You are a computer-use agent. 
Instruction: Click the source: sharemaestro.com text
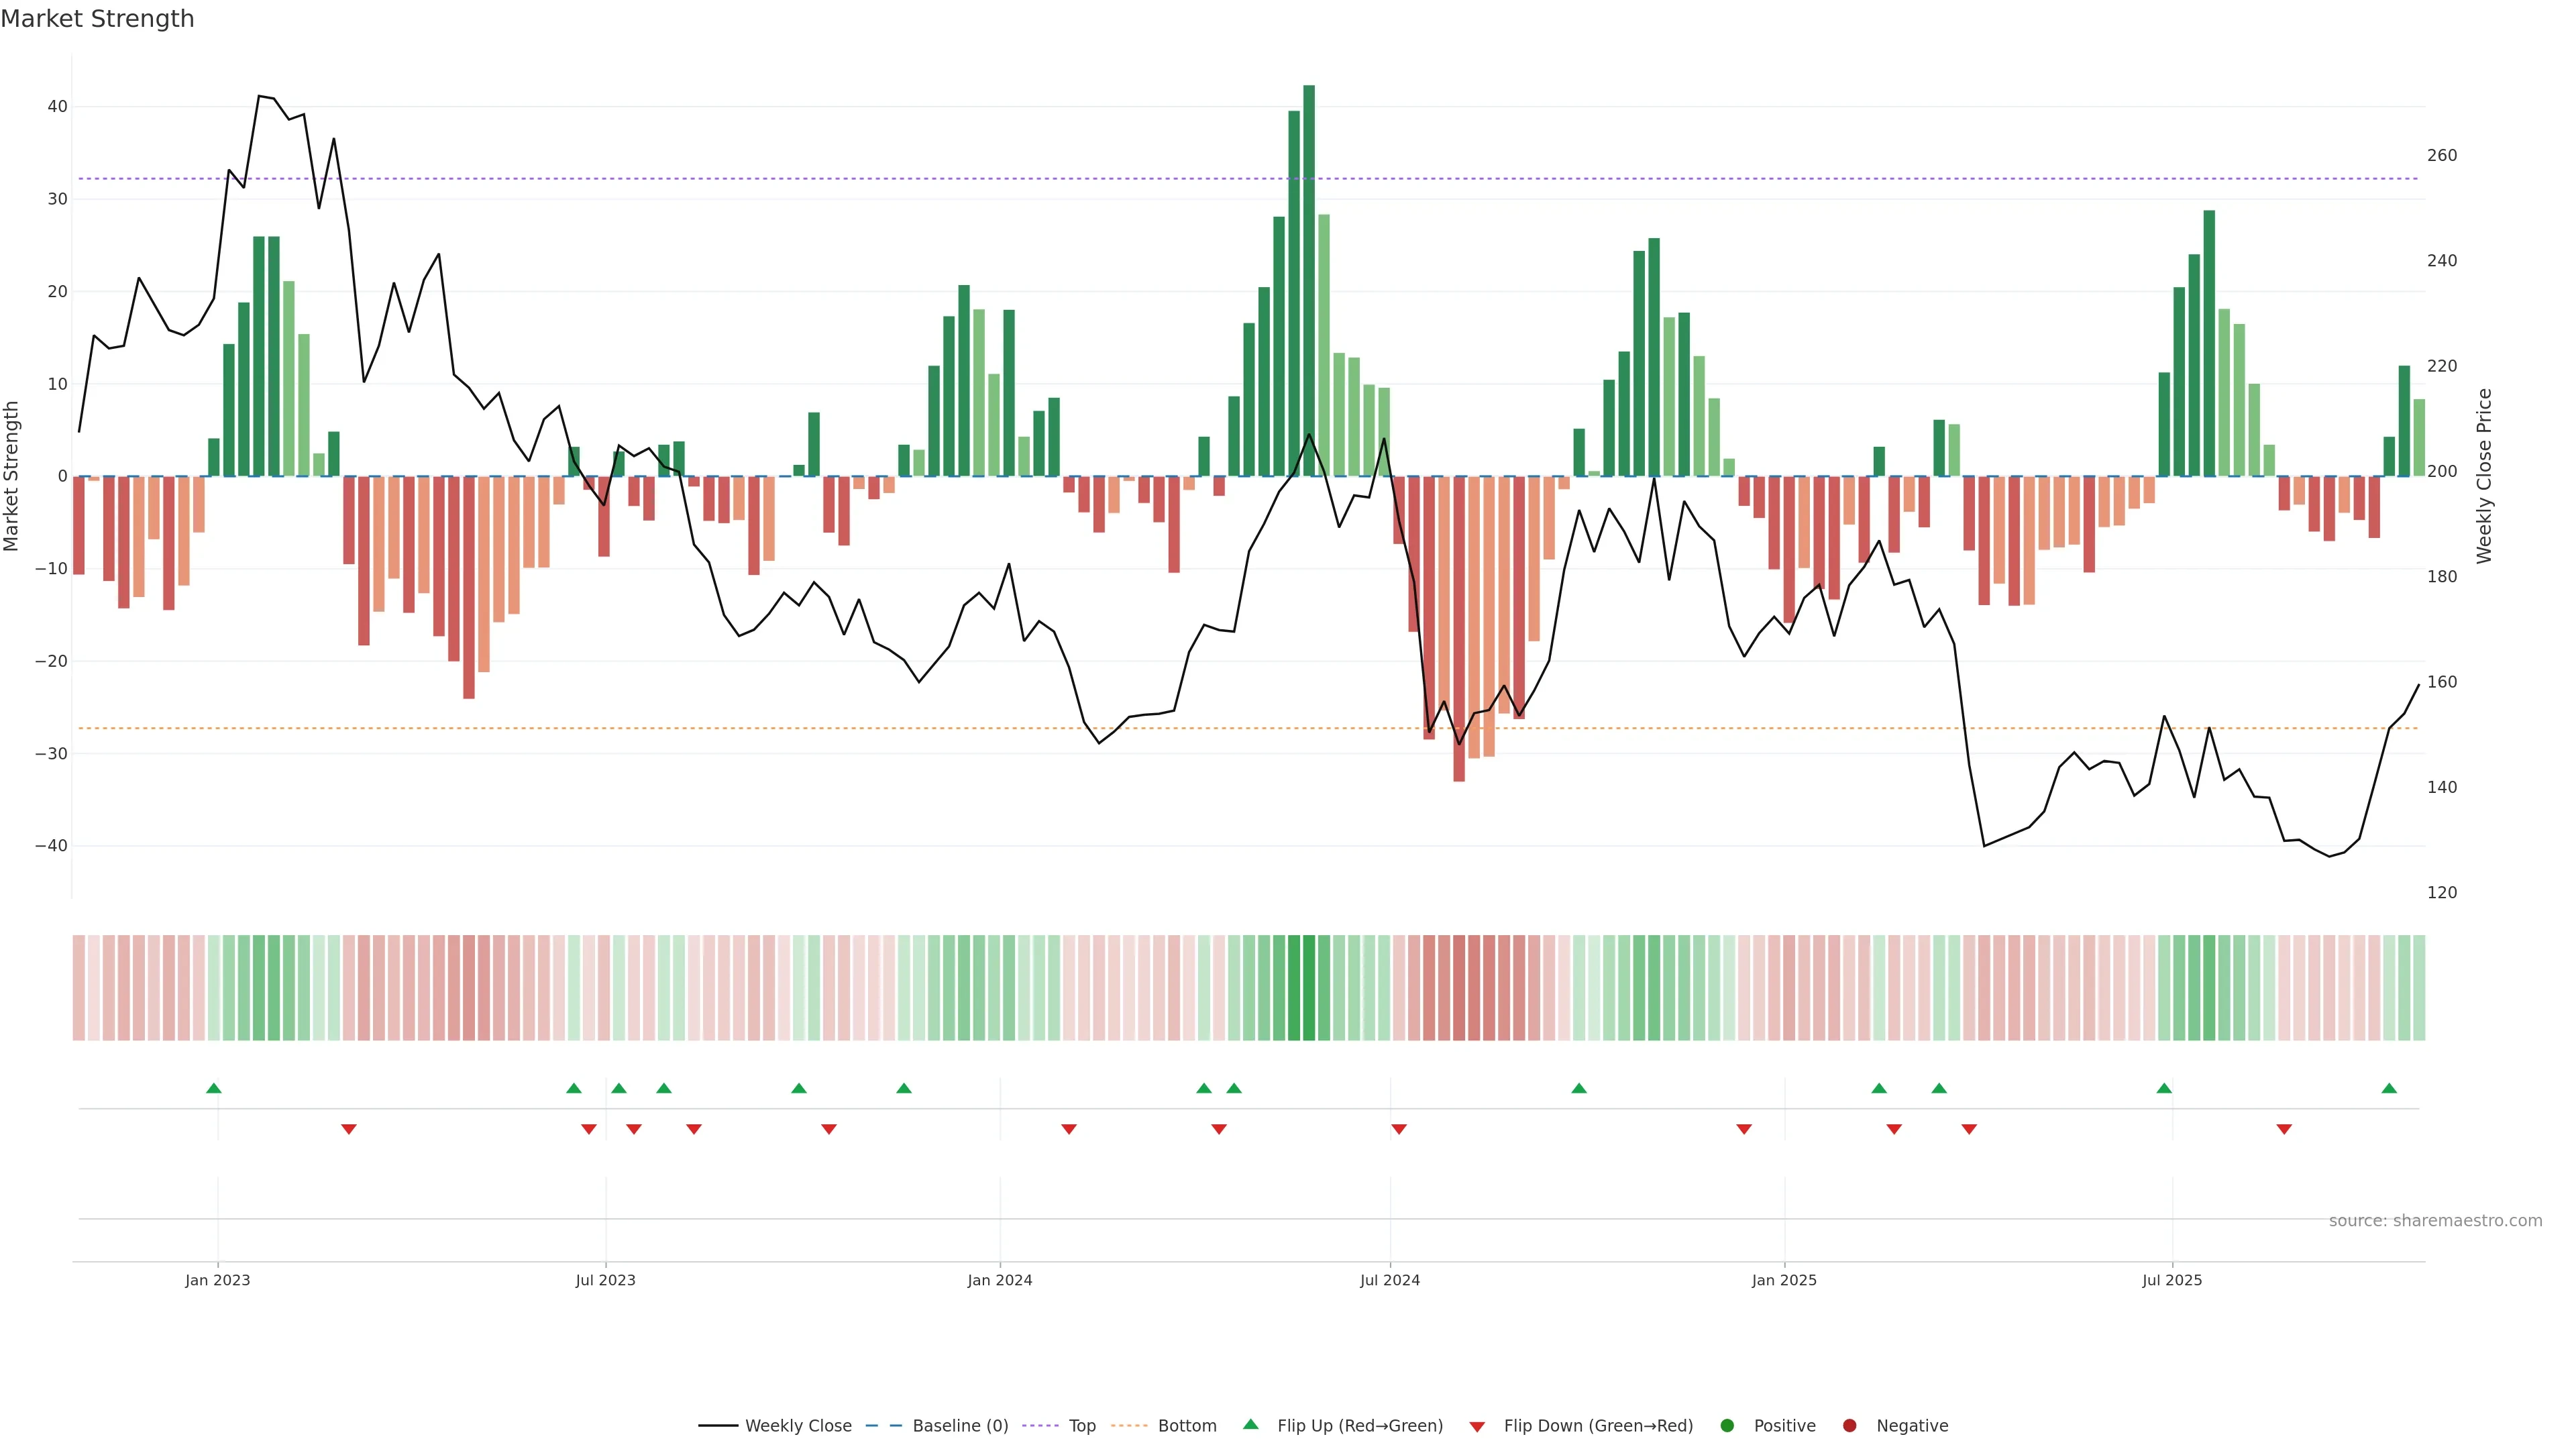pyautogui.click(x=2435, y=1220)
